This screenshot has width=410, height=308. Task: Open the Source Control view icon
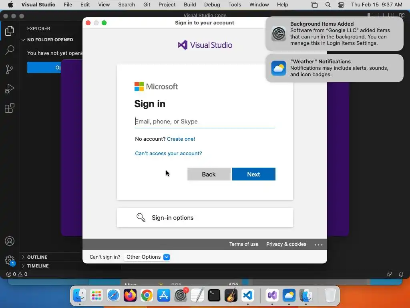point(10,69)
